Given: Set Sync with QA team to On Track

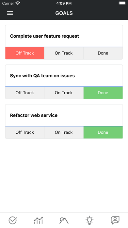Looking at the screenshot, I should coord(64,93).
